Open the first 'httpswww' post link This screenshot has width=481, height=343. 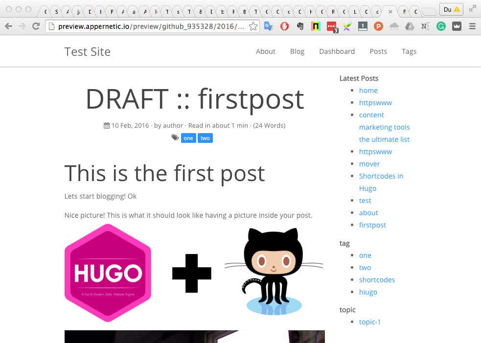(x=375, y=103)
